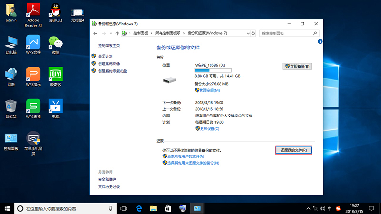The height and width of the screenshot is (214, 381).
Task: Launch Adobe Reader XI from desktop
Action: coord(33,15)
